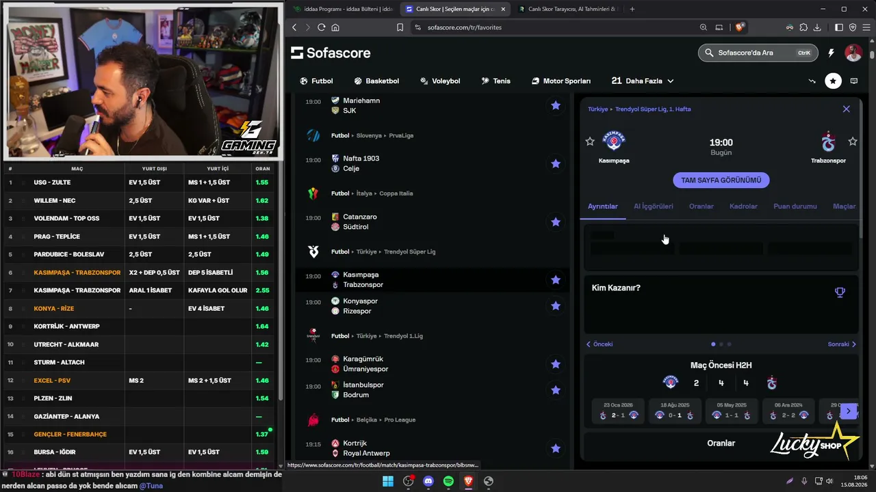Favorite Trabzonspor team in match detail panel
This screenshot has height=492, width=876.
point(853,141)
